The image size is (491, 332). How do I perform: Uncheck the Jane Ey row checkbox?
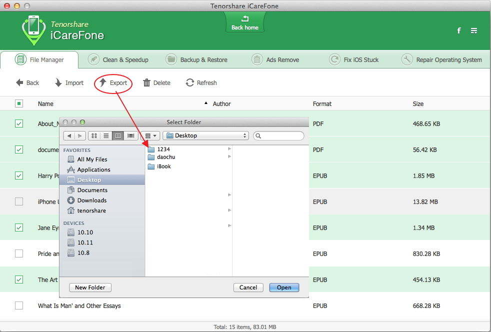click(19, 227)
